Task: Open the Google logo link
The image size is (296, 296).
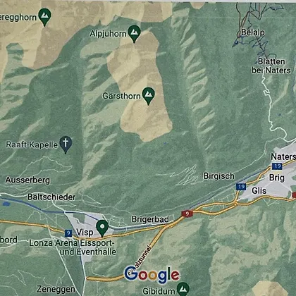Action: (x=152, y=274)
